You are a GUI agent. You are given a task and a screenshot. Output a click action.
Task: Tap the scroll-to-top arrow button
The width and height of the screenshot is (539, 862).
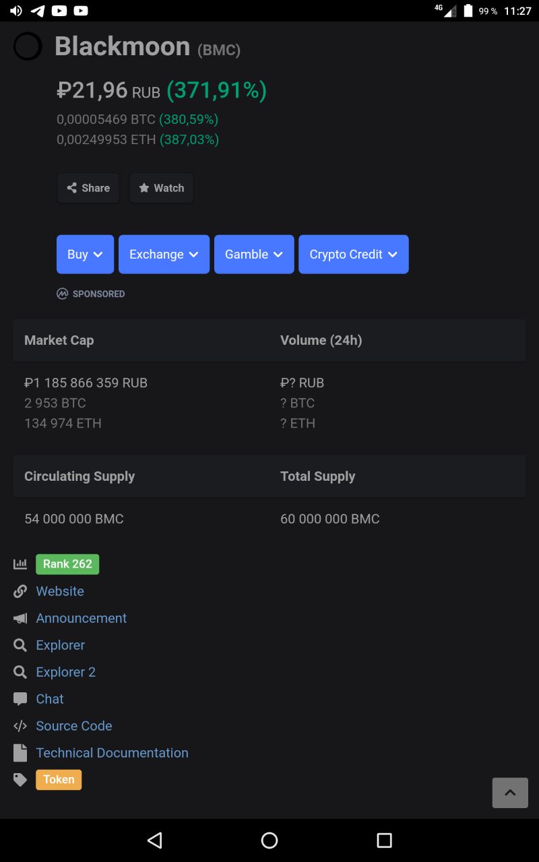pyautogui.click(x=510, y=793)
